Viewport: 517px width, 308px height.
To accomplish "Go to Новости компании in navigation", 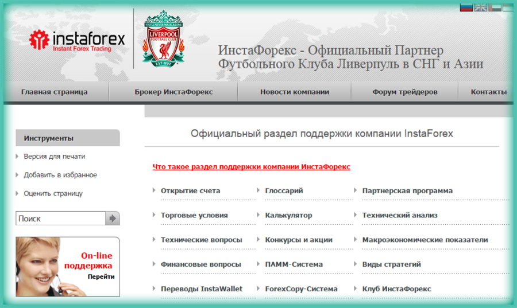I will point(294,92).
